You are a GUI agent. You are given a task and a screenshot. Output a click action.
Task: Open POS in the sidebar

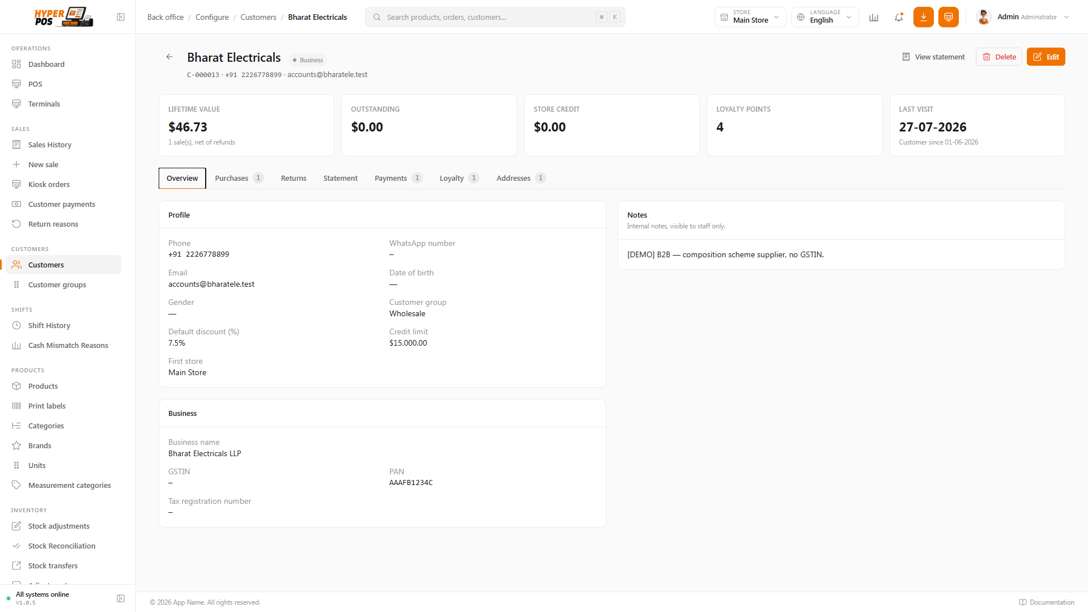click(x=63, y=84)
